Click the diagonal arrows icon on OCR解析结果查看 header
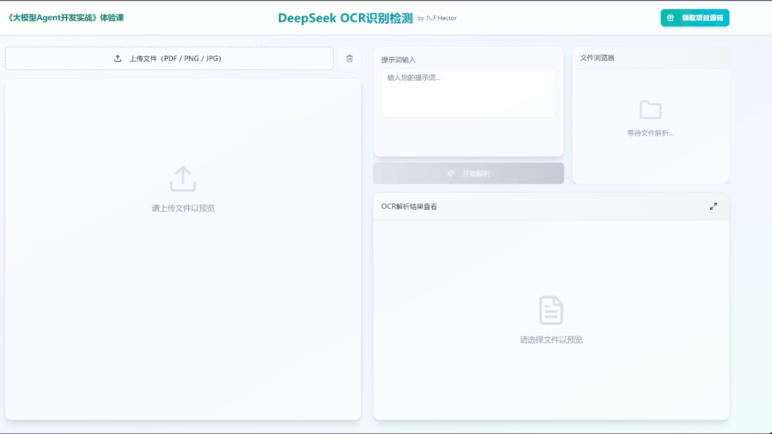Screen dimensions: 772x434 pyautogui.click(x=714, y=206)
